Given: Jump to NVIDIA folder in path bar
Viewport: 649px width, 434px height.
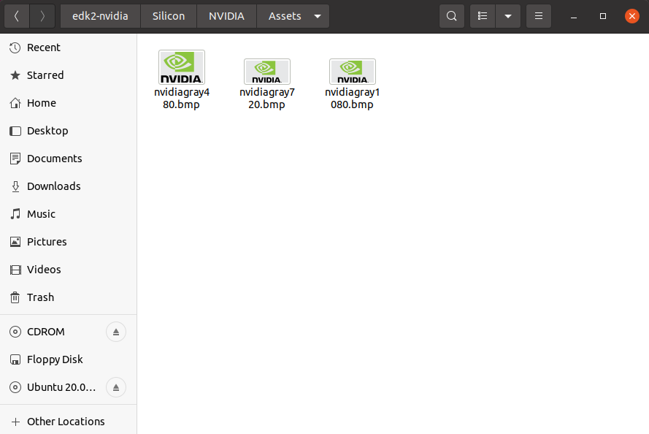Looking at the screenshot, I should coord(226,16).
